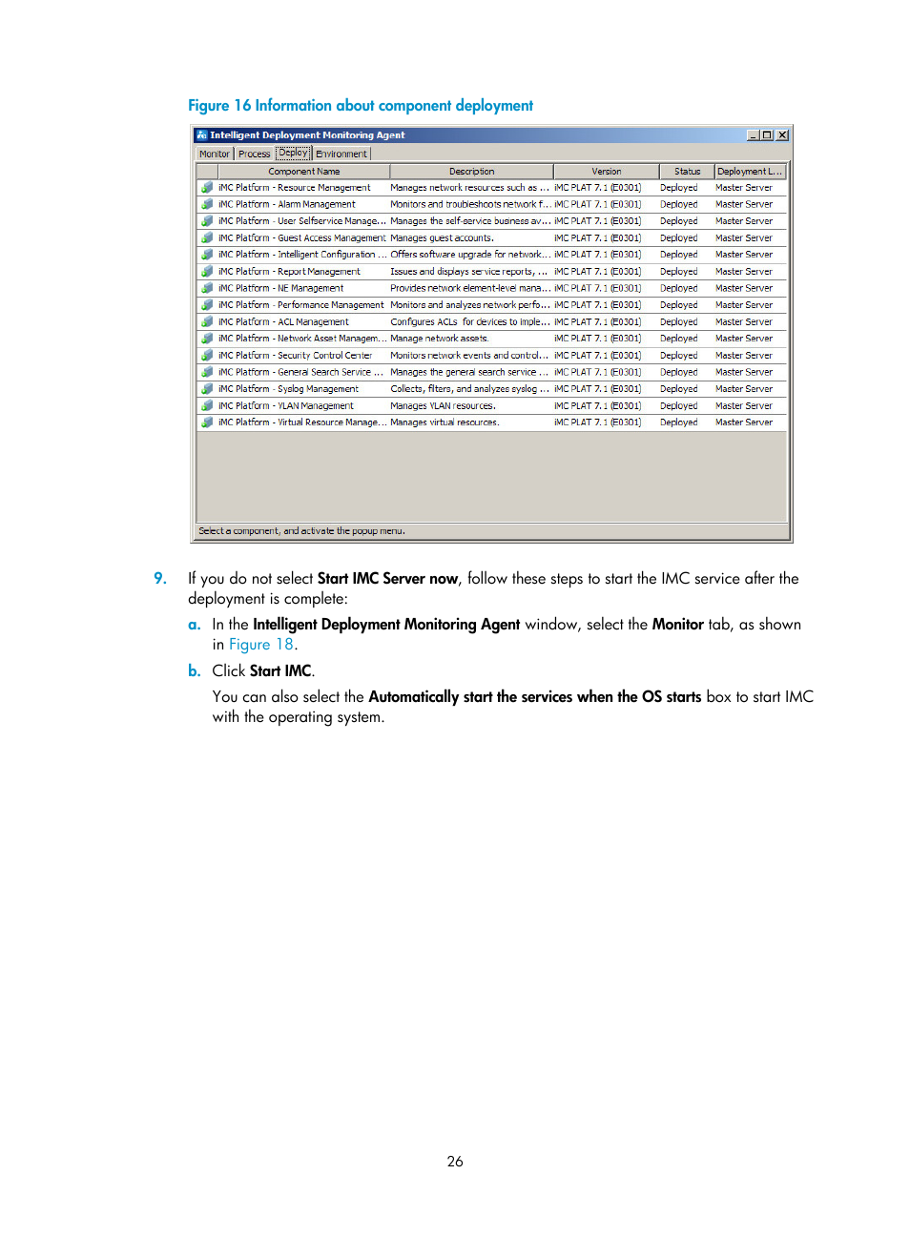Image resolution: width=910 pixels, height=1236 pixels.
Task: Click the Resource Management component icon
Action: [x=207, y=188]
